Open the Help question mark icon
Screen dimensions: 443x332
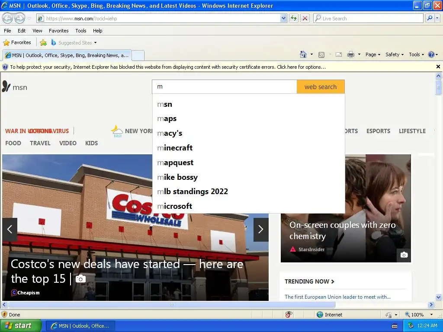pyautogui.click(x=431, y=54)
